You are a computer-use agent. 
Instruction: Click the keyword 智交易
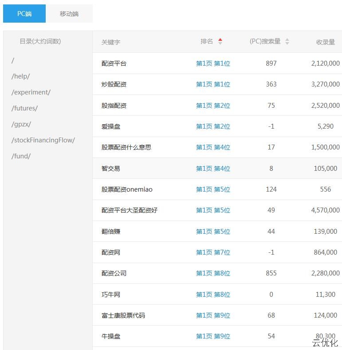[x=111, y=168]
